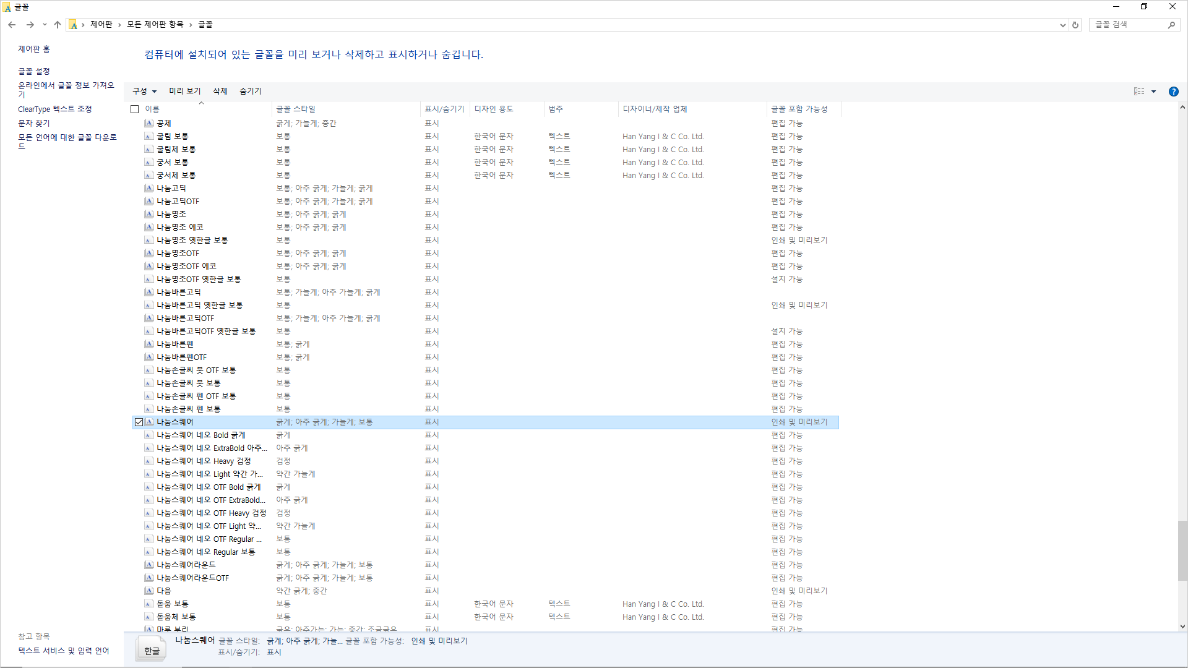Click the search magnifier icon

1171,25
